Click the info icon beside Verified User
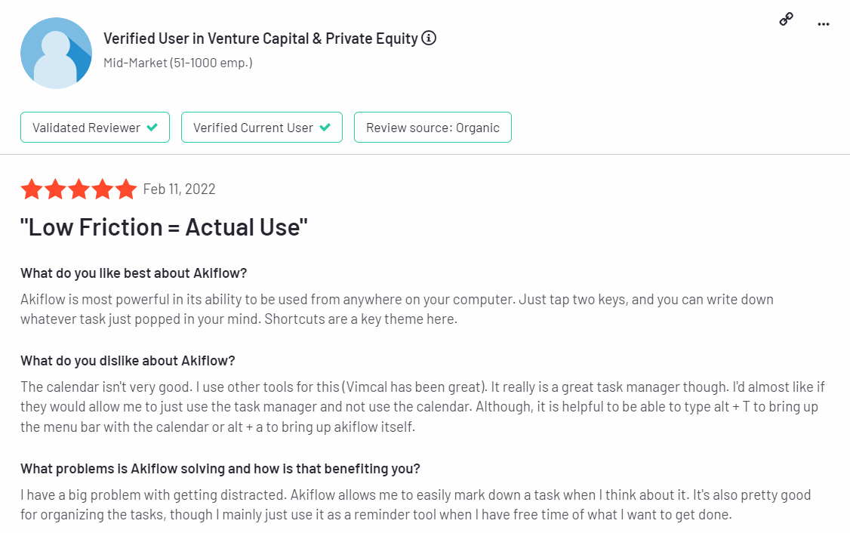Viewport: 850px width, 533px height. point(429,38)
